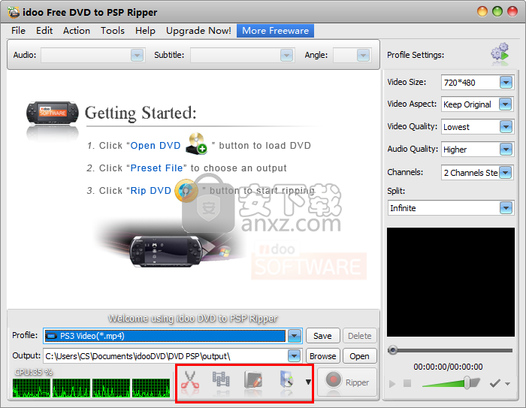The image size is (526, 408).
Task: Click the Open DVD icon in Getting Started
Action: (196, 144)
